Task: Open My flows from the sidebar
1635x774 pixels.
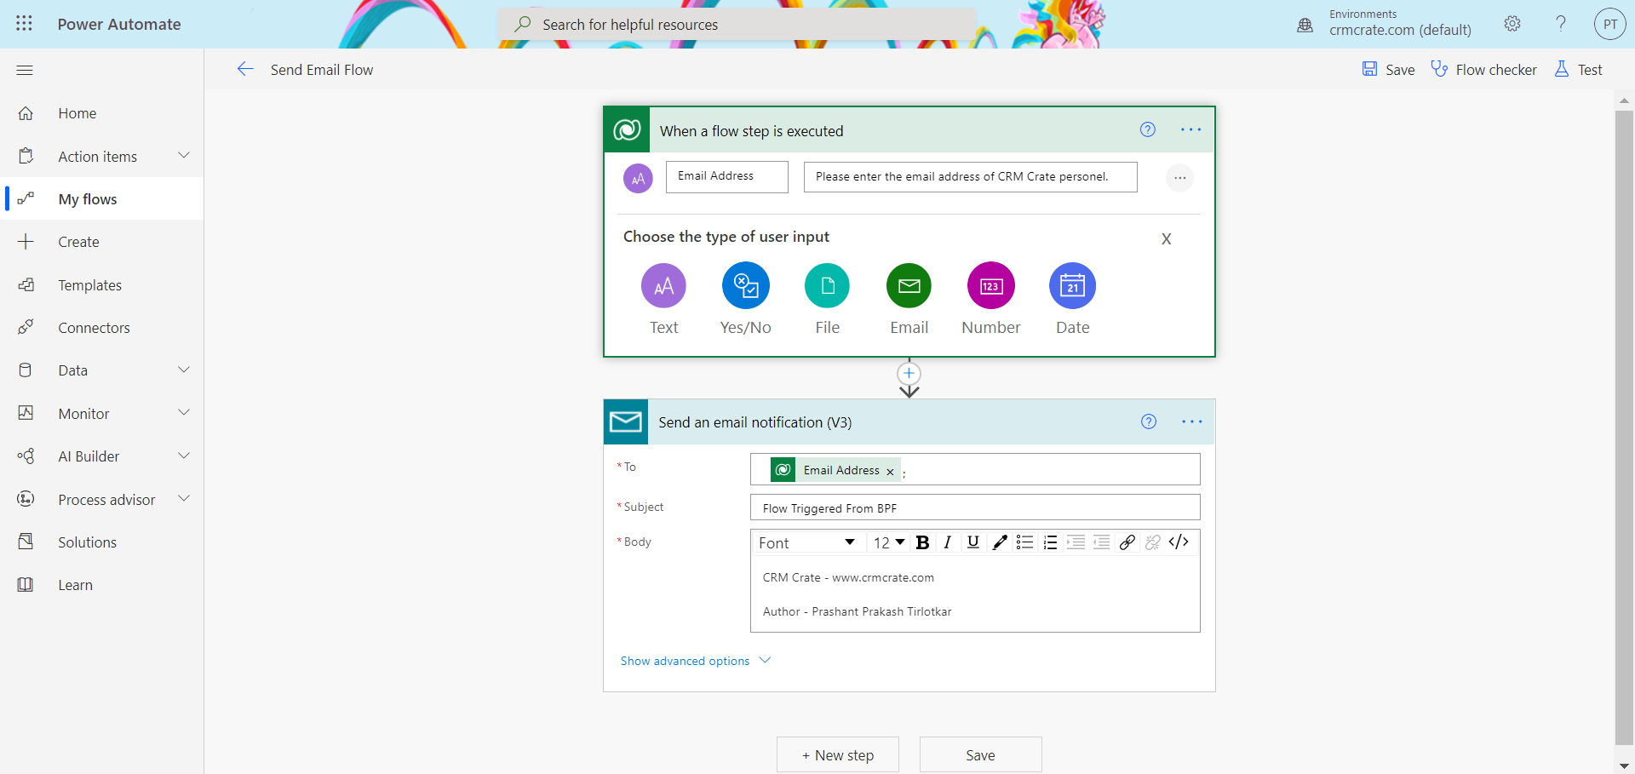Action: 87,198
